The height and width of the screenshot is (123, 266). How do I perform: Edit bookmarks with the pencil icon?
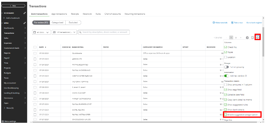[25, 13]
